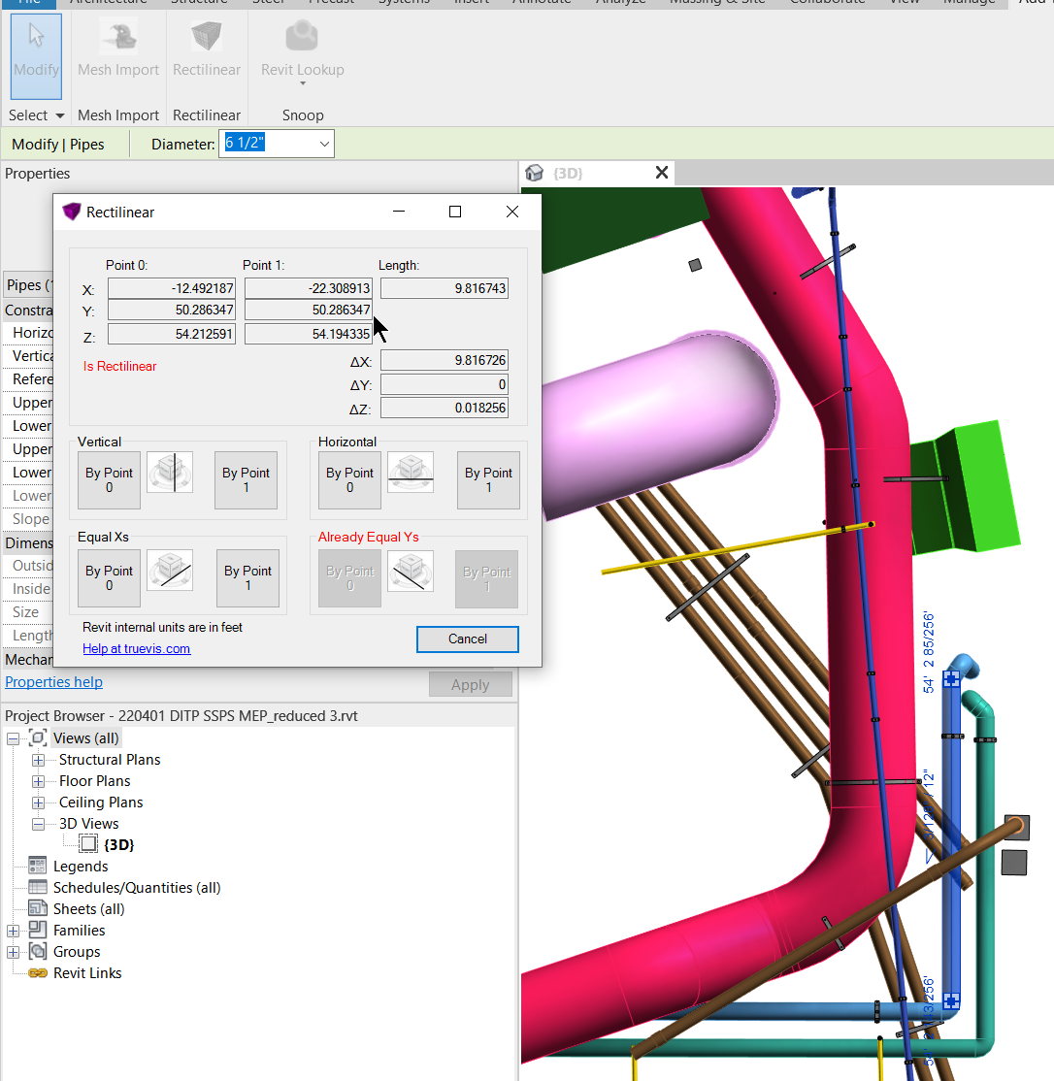Click the Point 1 Y coordinate field
Image resolution: width=1054 pixels, height=1081 pixels.
click(x=308, y=310)
